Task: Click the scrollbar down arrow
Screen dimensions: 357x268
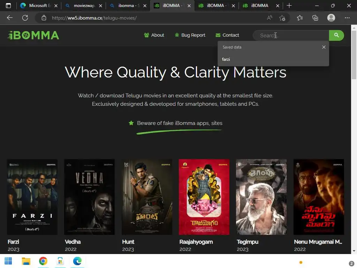Action: pyautogui.click(x=354, y=251)
